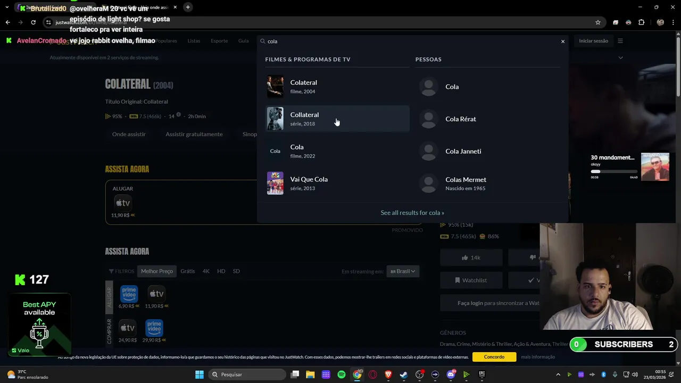This screenshot has height=383, width=681.
Task: Clear the search field with the X
Action: (563, 41)
